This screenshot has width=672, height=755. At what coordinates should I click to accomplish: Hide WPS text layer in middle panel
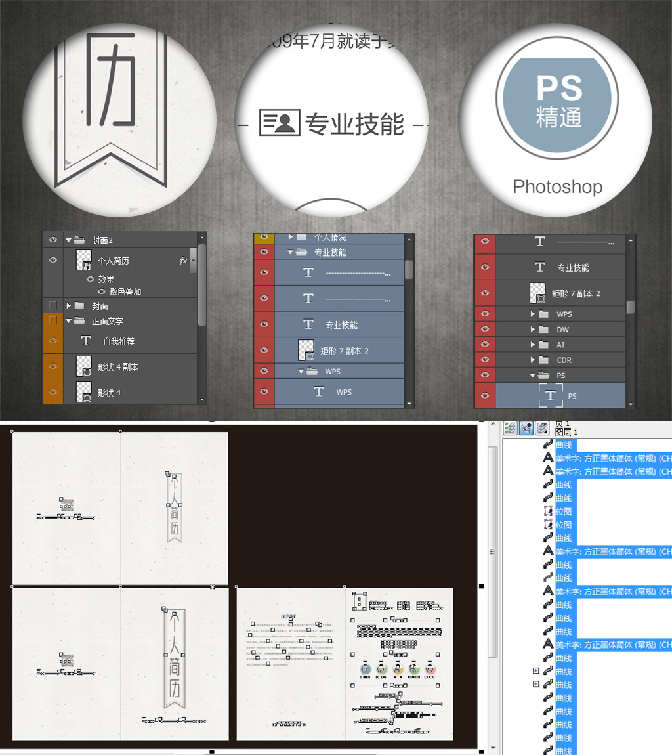(264, 391)
